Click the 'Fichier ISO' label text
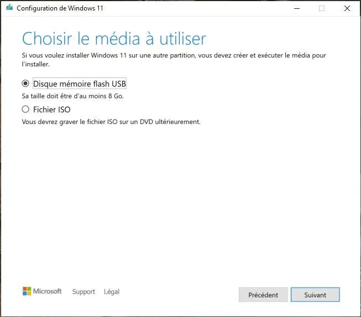This screenshot has height=317, width=361. pyautogui.click(x=52, y=110)
